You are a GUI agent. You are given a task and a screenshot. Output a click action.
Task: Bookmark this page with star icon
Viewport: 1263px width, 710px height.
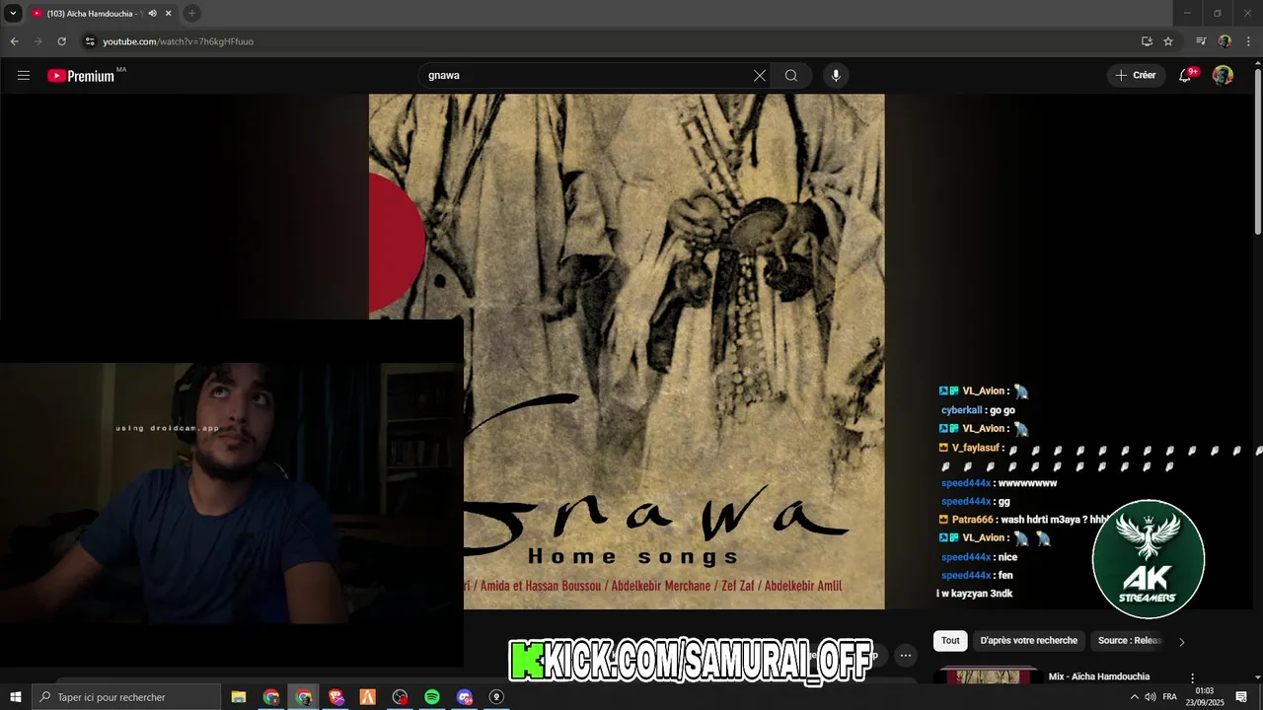[1168, 41]
